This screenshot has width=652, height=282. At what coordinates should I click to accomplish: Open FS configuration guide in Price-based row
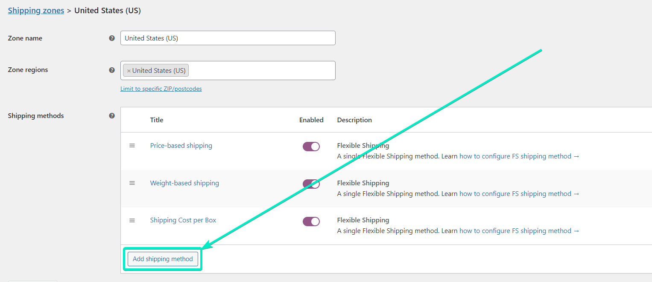pyautogui.click(x=519, y=156)
